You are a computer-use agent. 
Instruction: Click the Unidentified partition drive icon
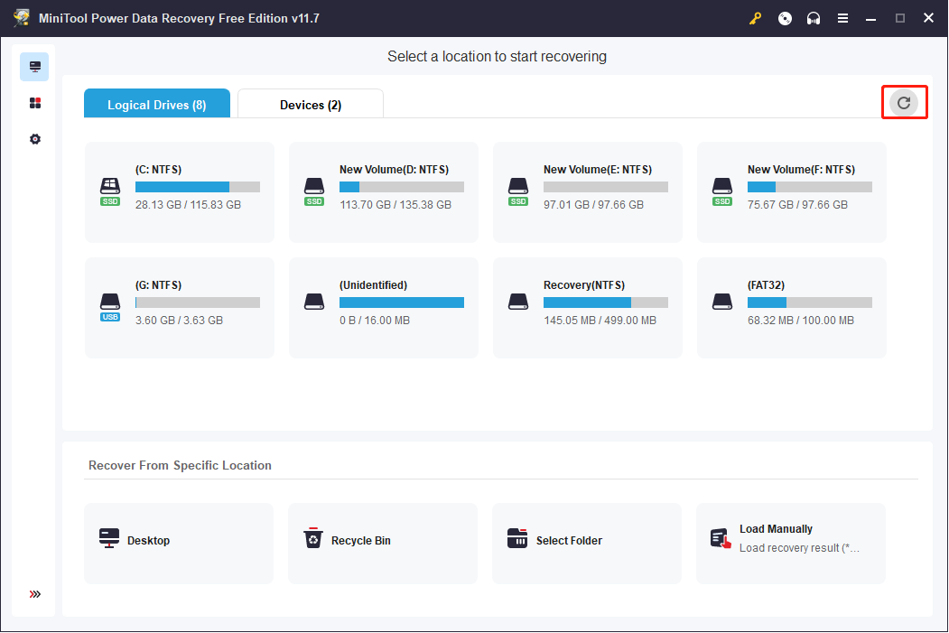click(x=314, y=302)
